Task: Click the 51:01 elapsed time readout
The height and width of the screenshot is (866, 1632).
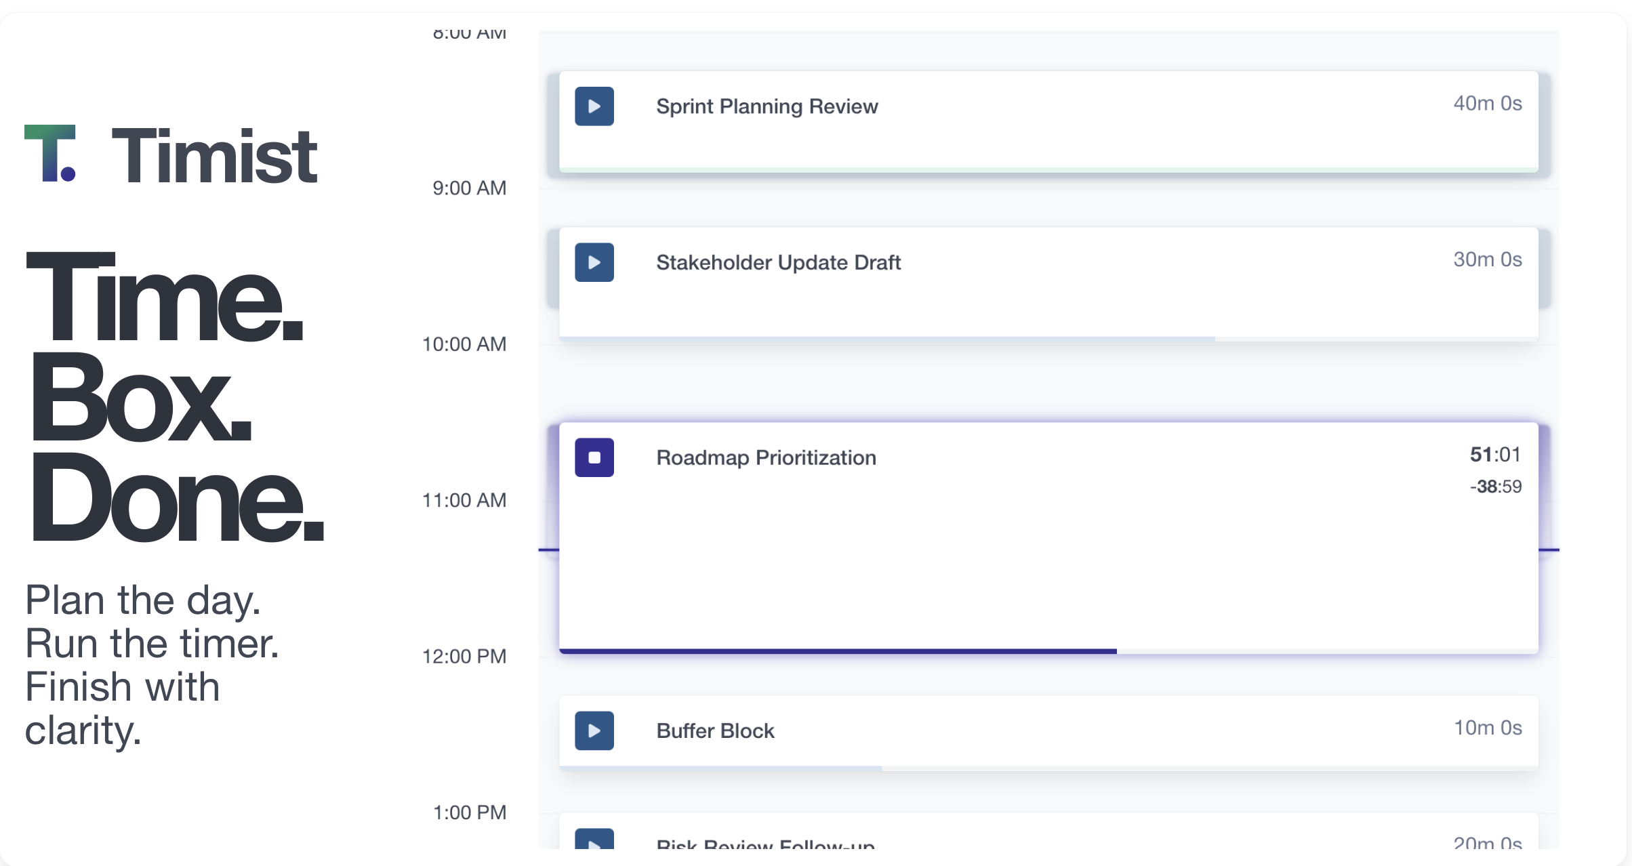Action: [1495, 454]
